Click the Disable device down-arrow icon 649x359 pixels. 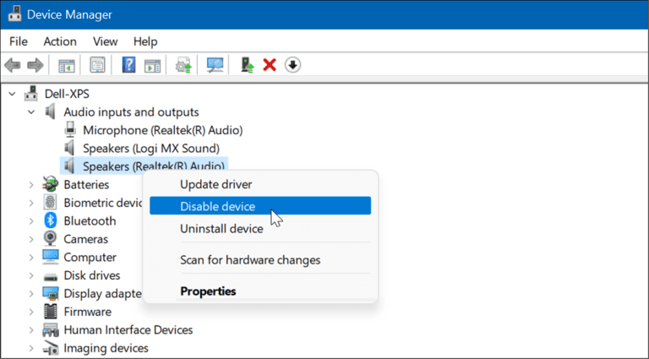coord(292,65)
